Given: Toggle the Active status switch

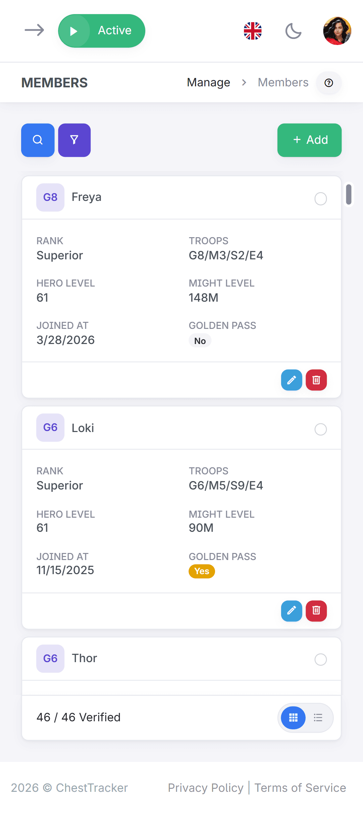Looking at the screenshot, I should 102,31.
